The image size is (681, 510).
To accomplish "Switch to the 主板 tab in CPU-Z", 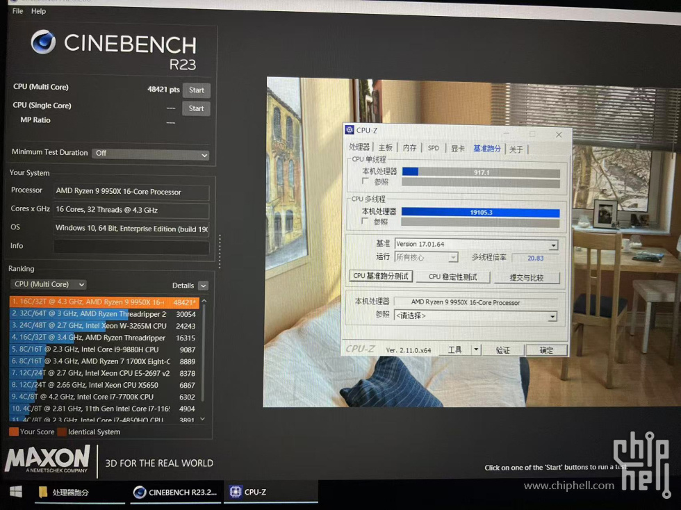I will tap(385, 148).
